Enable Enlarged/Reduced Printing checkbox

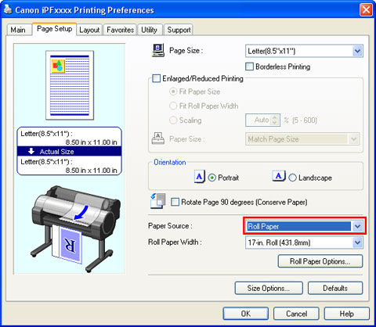(x=156, y=78)
